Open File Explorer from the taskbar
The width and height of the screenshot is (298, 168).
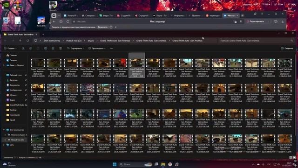[x=163, y=164]
